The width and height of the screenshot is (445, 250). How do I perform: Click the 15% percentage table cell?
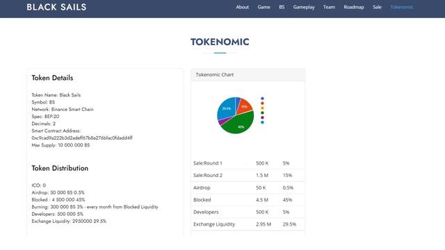[287, 175]
